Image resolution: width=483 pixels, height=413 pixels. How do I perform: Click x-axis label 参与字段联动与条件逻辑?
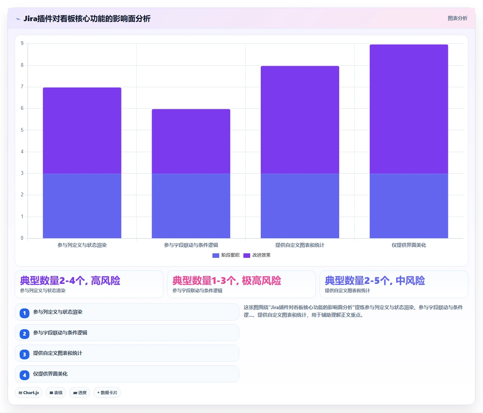(x=191, y=245)
